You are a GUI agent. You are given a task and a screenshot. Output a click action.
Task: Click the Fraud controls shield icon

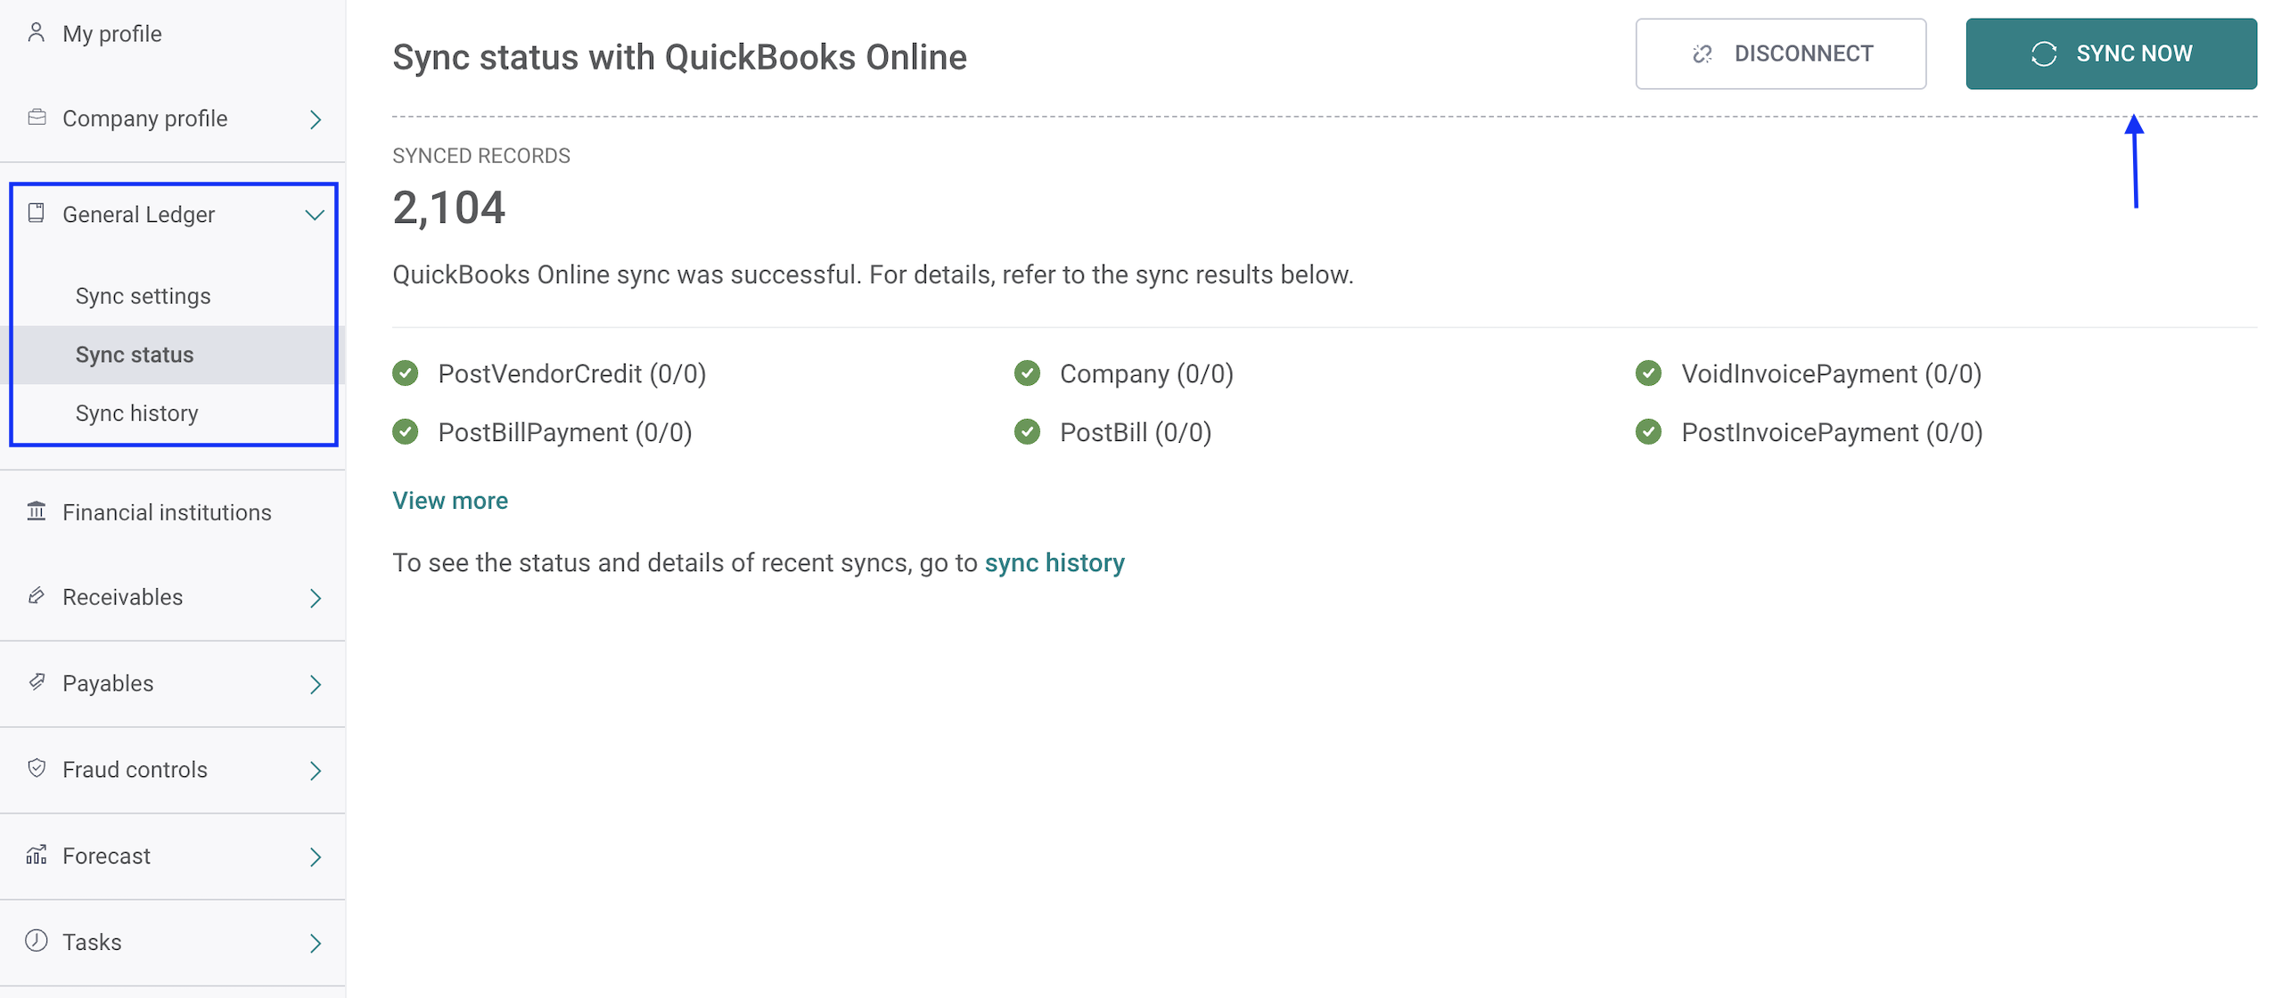37,768
